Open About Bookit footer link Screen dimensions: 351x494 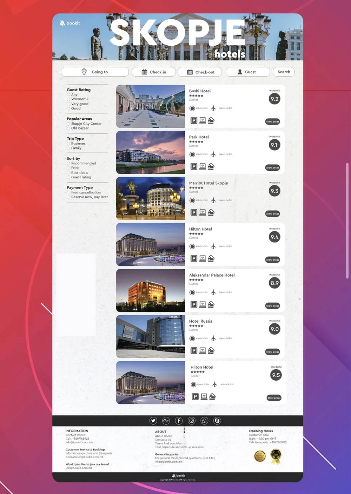coord(164,436)
